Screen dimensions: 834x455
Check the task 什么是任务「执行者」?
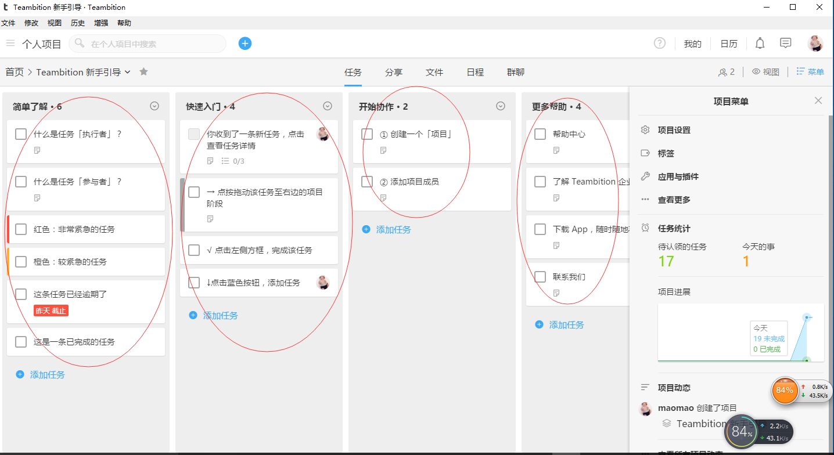click(x=21, y=133)
